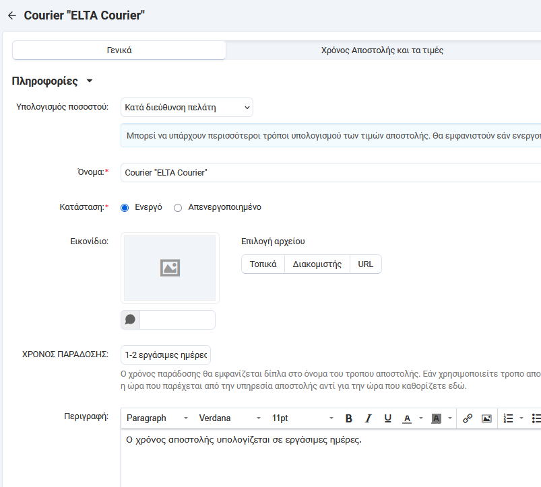This screenshot has width=541, height=487.
Task: Apply background highlight color icon
Action: pyautogui.click(x=436, y=418)
